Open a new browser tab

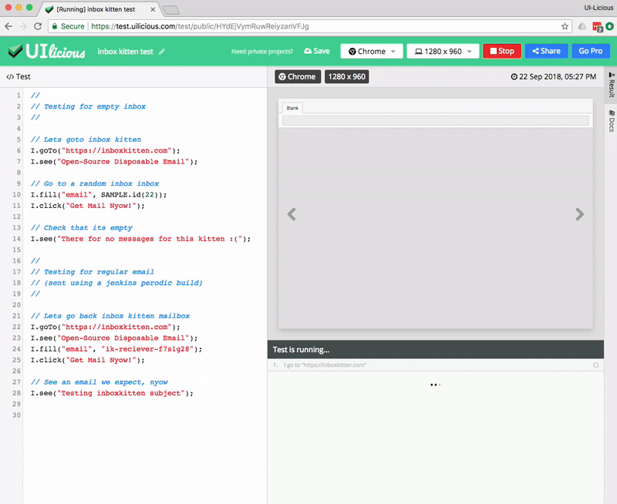[171, 10]
